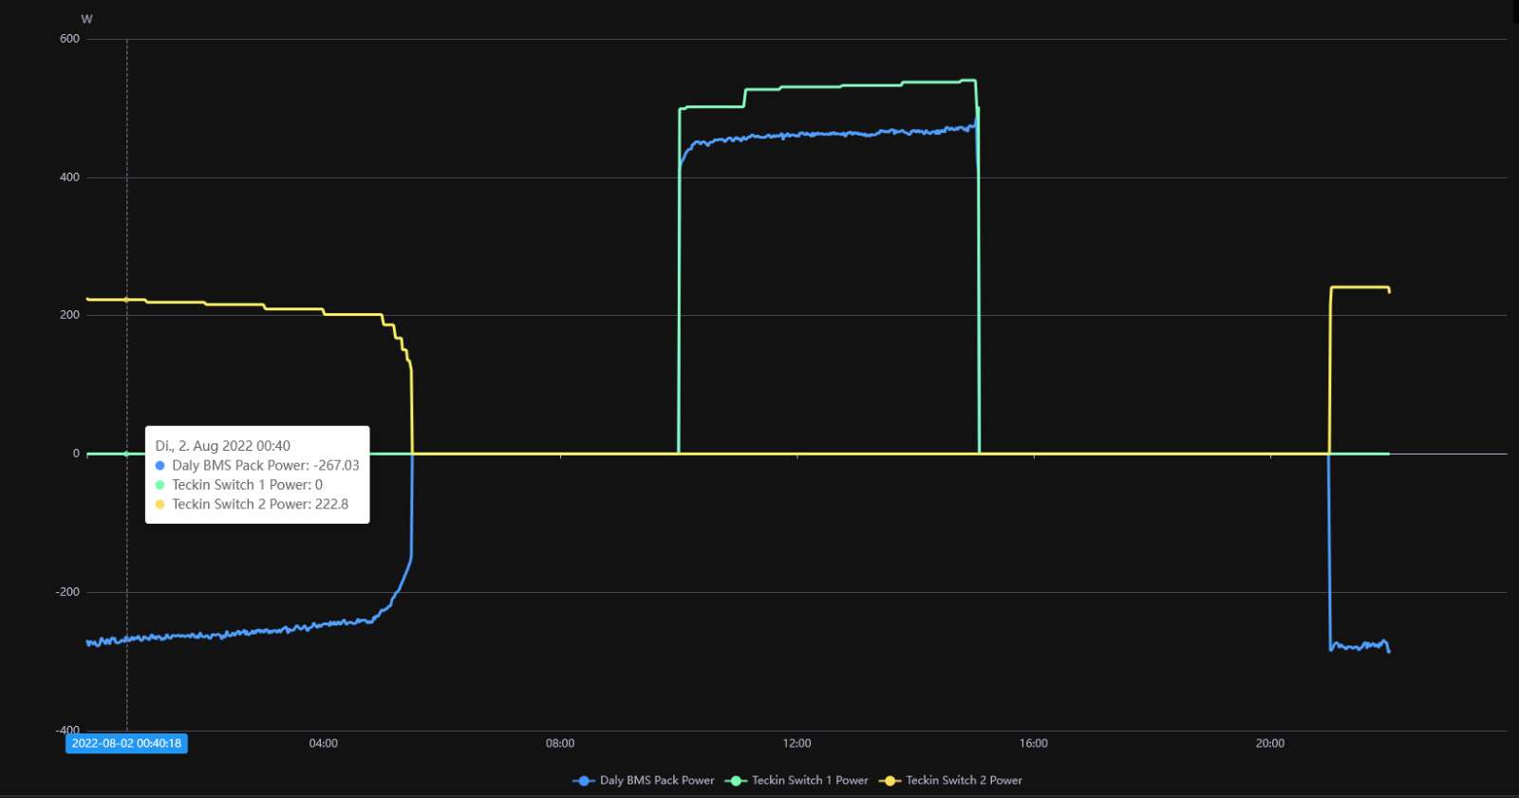Click the 400 value on the Y axis
The height and width of the screenshot is (798, 1519).
tap(69, 177)
